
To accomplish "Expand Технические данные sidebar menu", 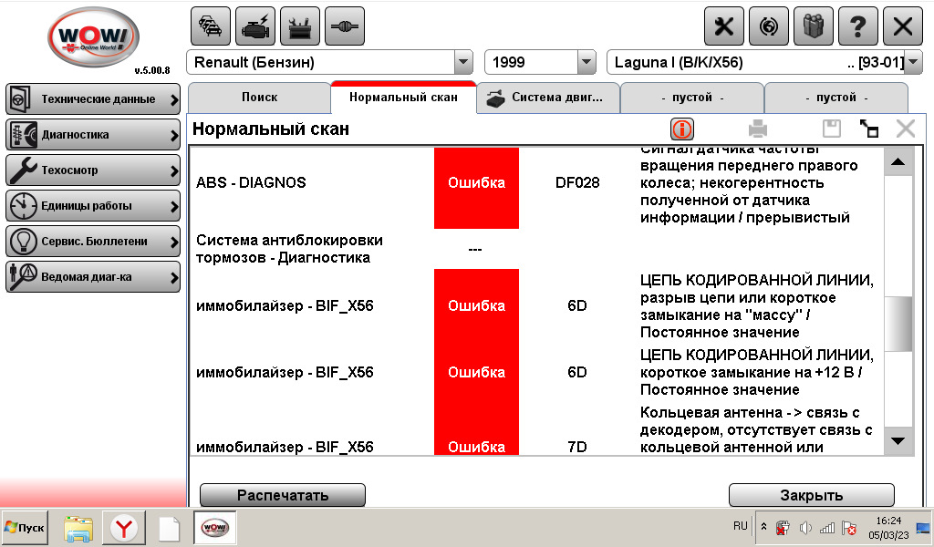I will [93, 99].
